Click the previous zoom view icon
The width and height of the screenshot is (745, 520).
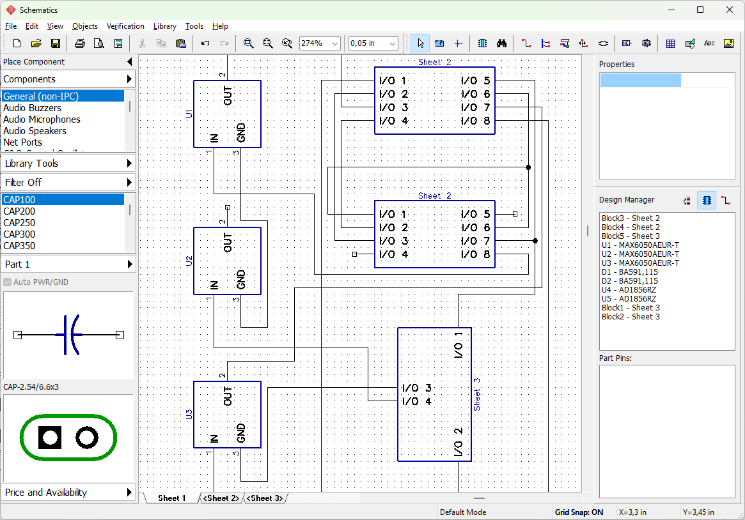coord(287,43)
